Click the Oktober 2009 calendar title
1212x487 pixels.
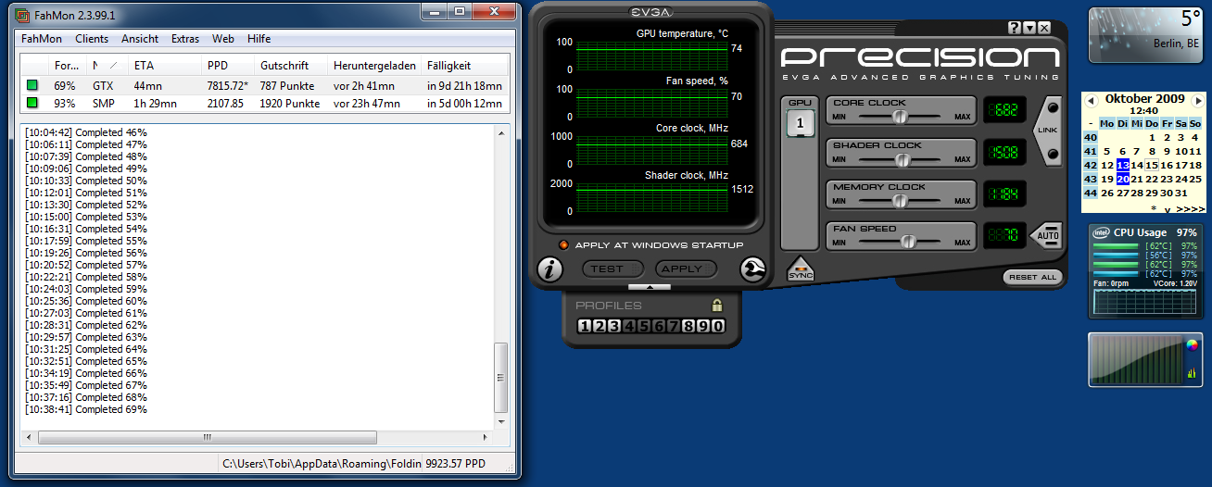pos(1144,98)
